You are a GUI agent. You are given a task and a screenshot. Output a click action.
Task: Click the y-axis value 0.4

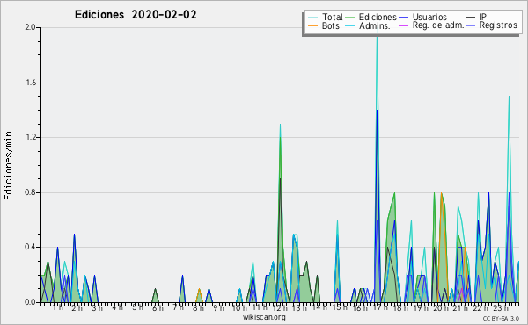(30, 247)
